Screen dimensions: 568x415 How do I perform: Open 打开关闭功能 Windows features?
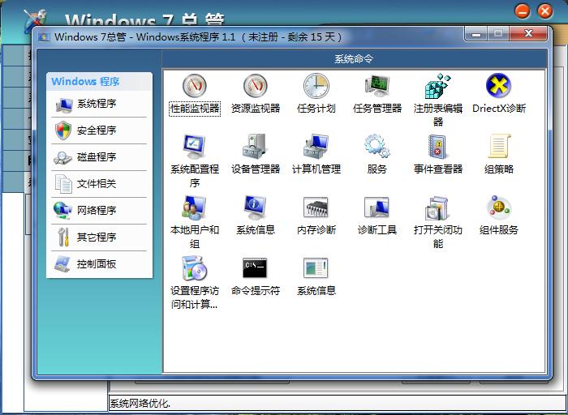click(438, 221)
